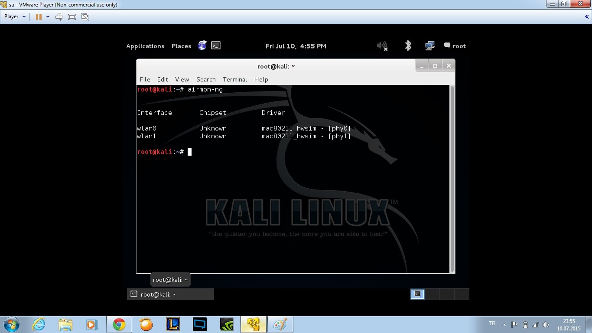
Task: Open the terminal View menu
Action: tap(182, 79)
